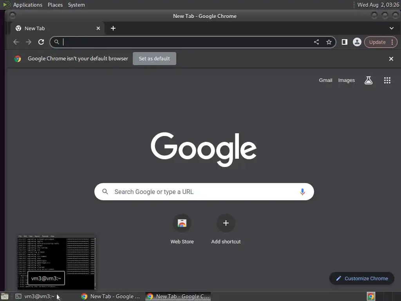This screenshot has height=301, width=401.
Task: Click the Google search box
Action: (204, 192)
